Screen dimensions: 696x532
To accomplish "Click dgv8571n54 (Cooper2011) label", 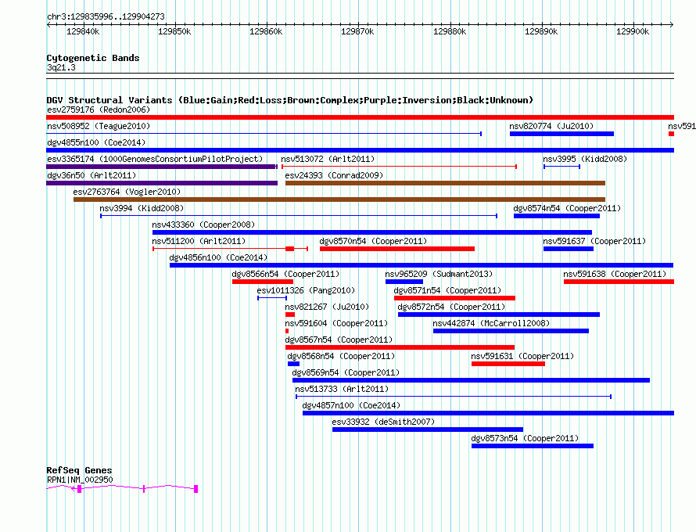I will click(x=447, y=290).
